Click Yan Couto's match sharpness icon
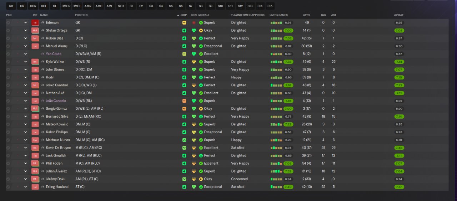Screen dimensions: 457x201 pos(184,54)
